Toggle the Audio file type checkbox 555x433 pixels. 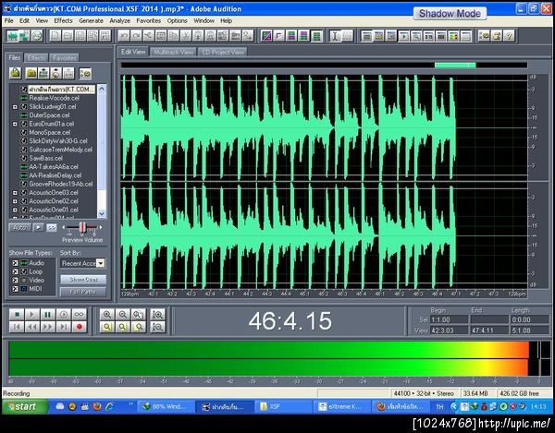click(x=15, y=263)
